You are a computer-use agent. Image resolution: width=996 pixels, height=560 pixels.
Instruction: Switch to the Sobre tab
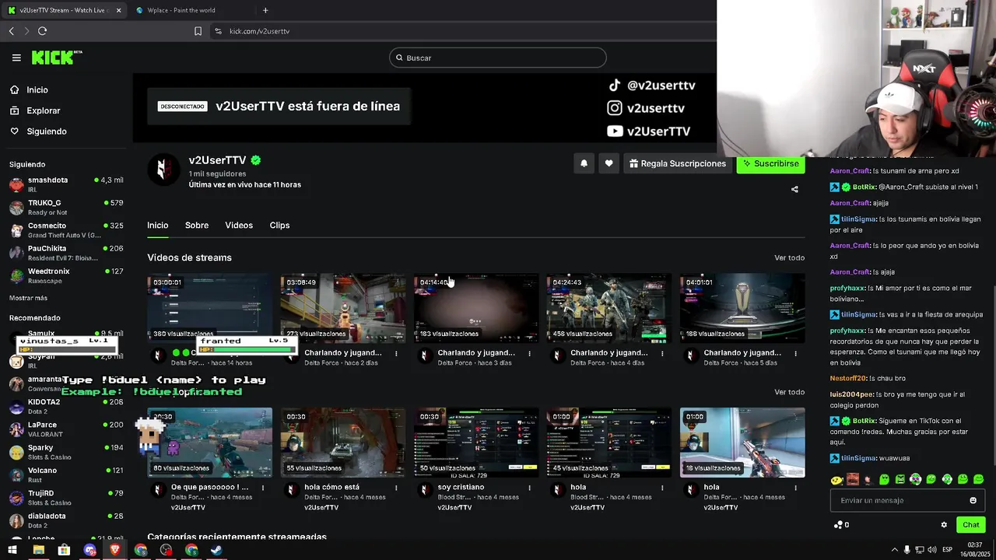point(197,226)
